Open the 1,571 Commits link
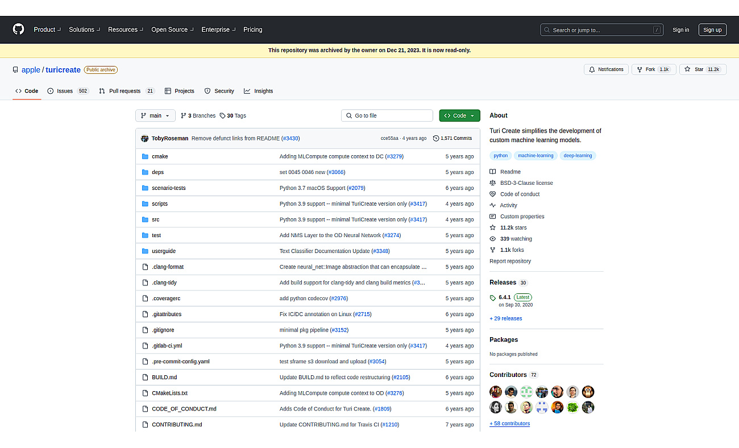739x448 pixels. click(x=452, y=138)
